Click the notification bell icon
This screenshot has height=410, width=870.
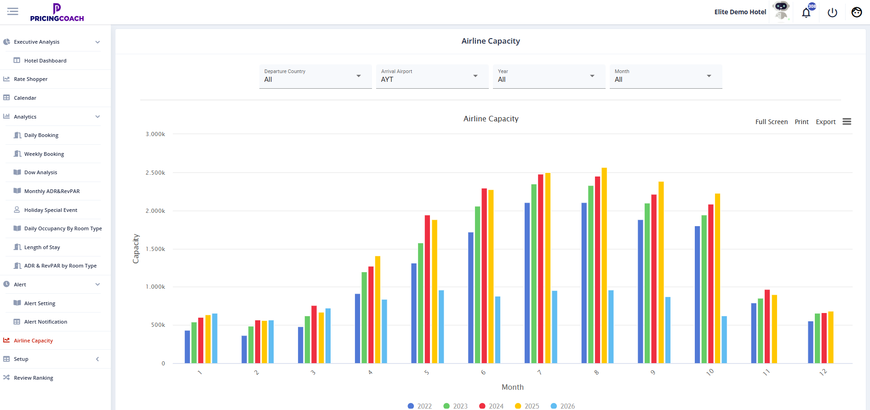tap(806, 13)
